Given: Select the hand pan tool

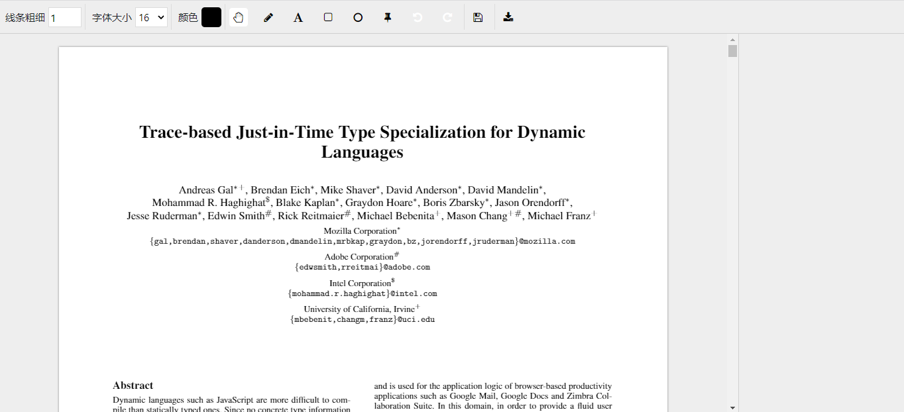Looking at the screenshot, I should (239, 17).
